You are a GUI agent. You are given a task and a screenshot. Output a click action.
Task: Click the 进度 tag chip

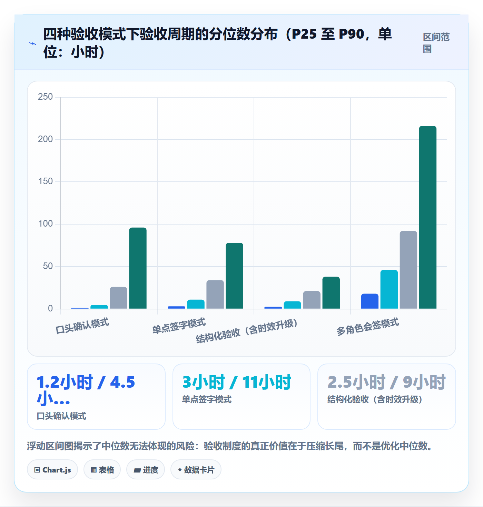point(146,469)
